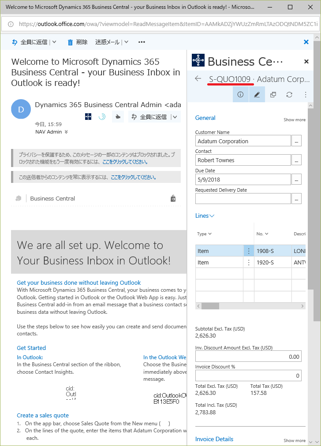The height and width of the screenshot is (446, 321).
Task: Collapse the General section header
Action: 205,118
